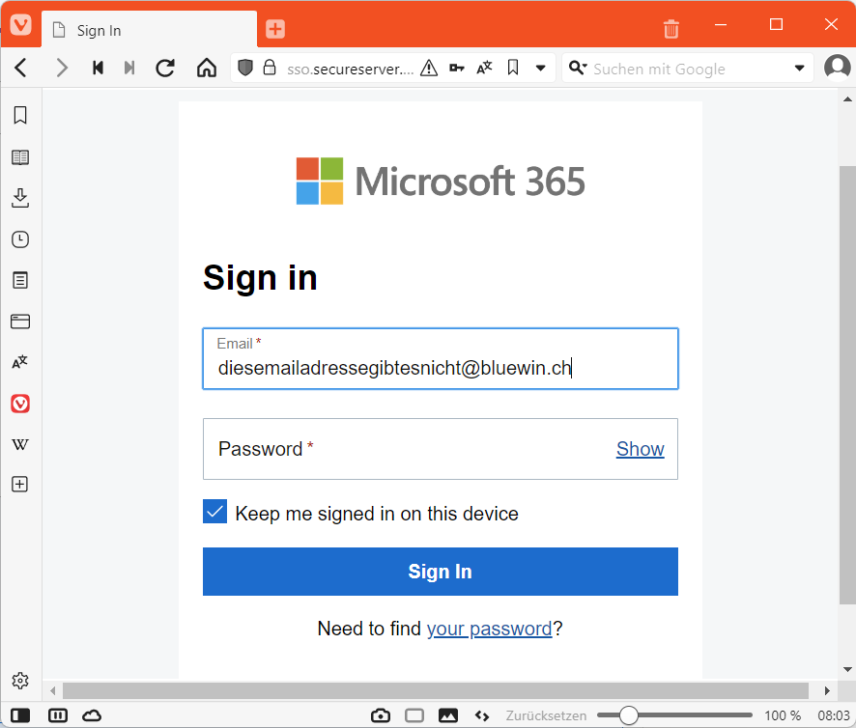The width and height of the screenshot is (856, 728).
Task: Click the 100 % zoom value
Action: click(x=783, y=715)
